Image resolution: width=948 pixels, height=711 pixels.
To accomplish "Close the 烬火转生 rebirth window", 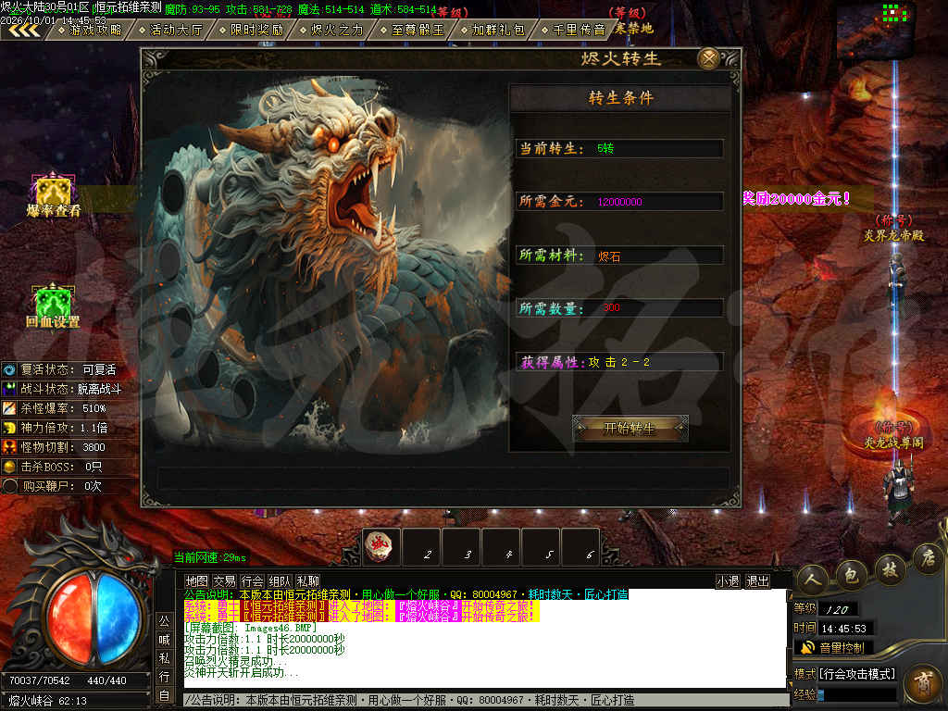I will click(708, 58).
